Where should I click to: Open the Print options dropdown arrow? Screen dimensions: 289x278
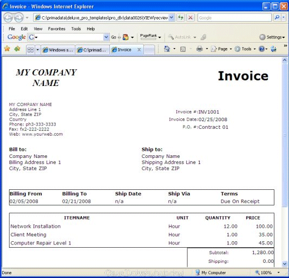[x=207, y=49]
